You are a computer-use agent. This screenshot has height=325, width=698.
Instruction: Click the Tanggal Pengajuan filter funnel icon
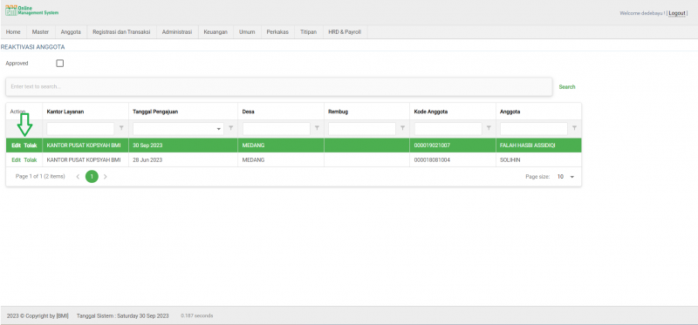point(230,128)
